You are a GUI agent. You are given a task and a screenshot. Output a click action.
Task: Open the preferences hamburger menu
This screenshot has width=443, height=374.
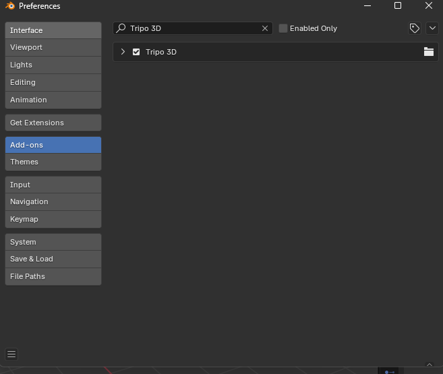[x=11, y=354]
